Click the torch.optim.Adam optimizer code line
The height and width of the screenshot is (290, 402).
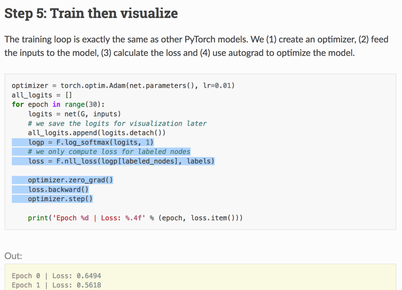tap(123, 85)
